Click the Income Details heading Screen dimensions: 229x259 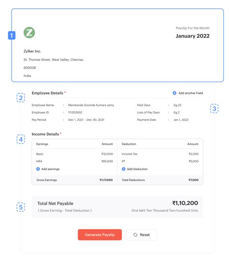[x=45, y=134]
